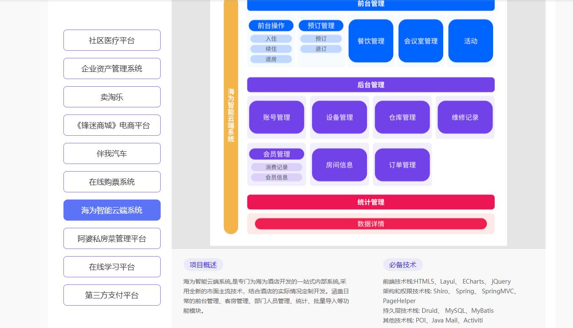This screenshot has height=328, width=573.
Task: Select the 《锋迷商城》电商平台 tab
Action: click(x=112, y=125)
